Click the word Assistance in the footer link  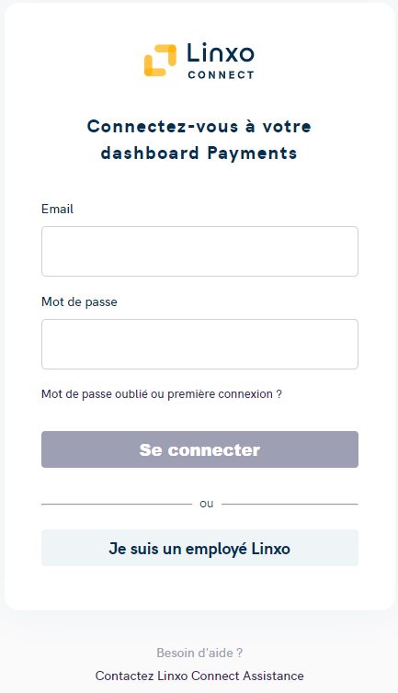click(x=273, y=676)
